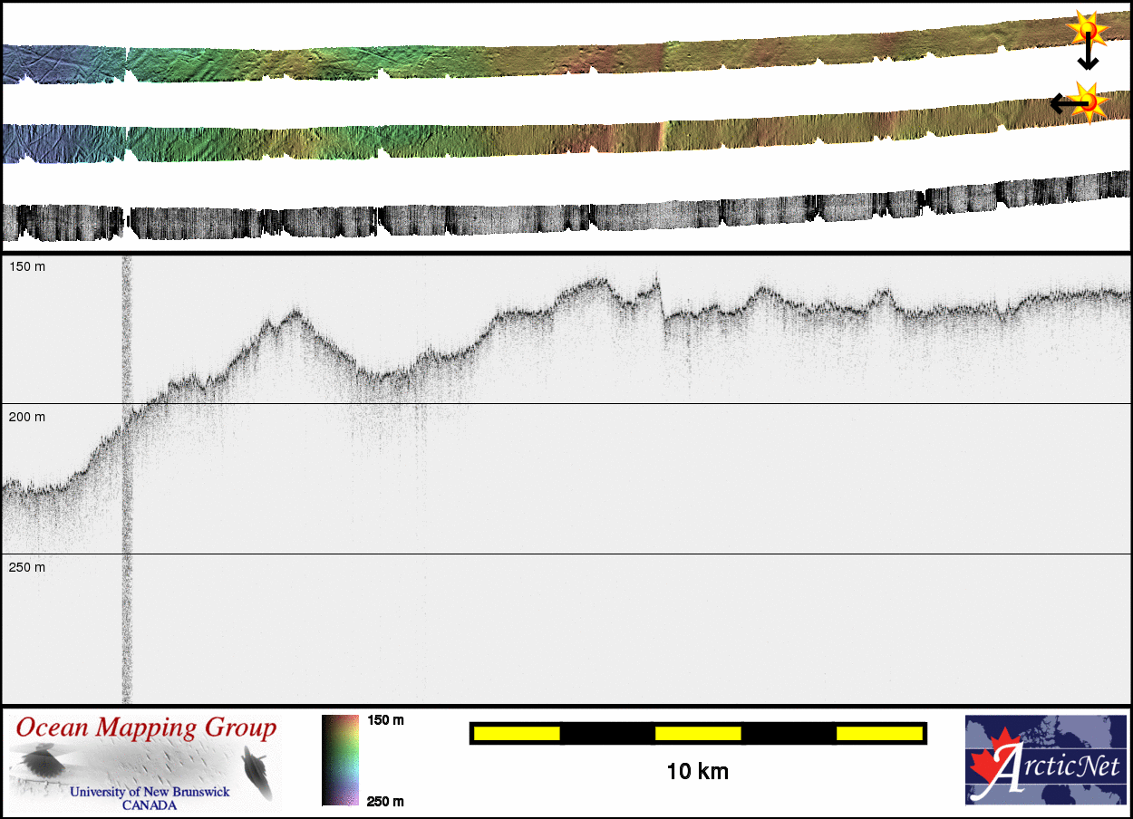Click the 200 m depth label in profile
The width and height of the screenshot is (1133, 819).
click(x=27, y=417)
